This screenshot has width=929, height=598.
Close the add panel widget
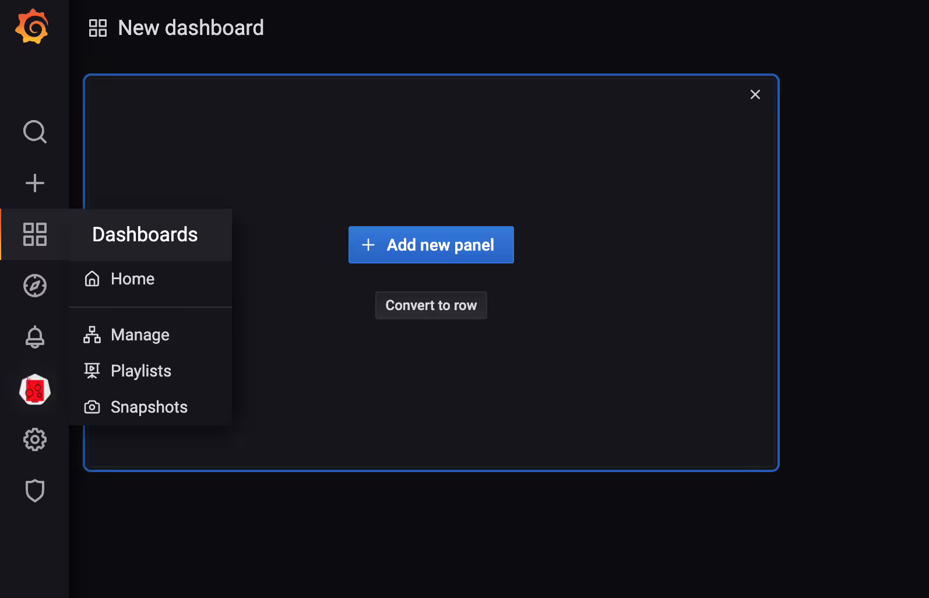coord(755,94)
